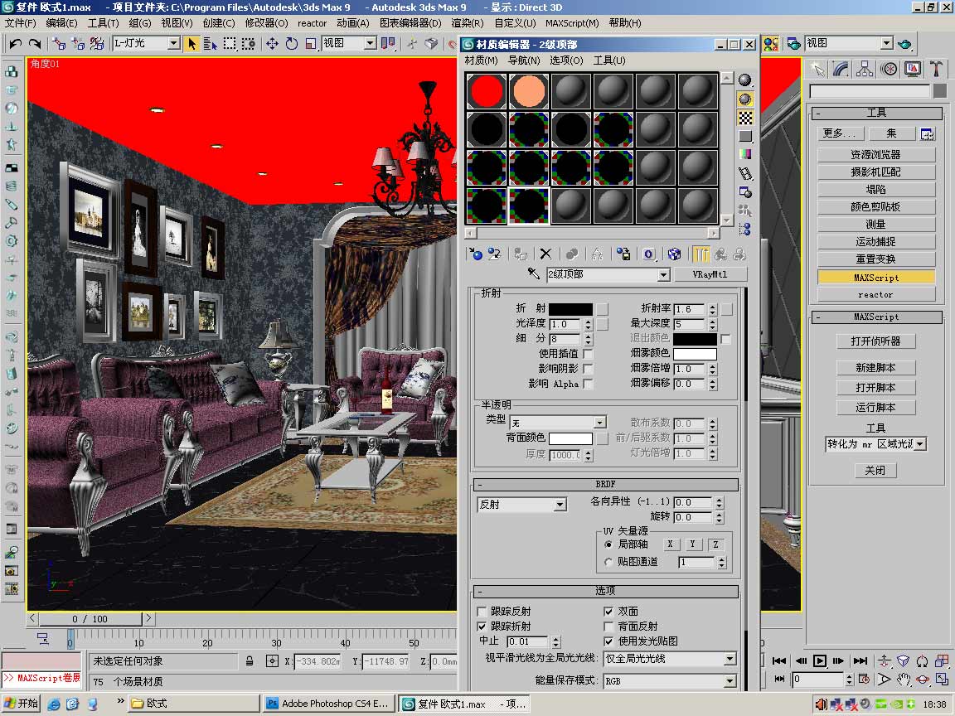Enable 跟踪反射 checkbox
Screen dimensions: 955x716
[482, 612]
